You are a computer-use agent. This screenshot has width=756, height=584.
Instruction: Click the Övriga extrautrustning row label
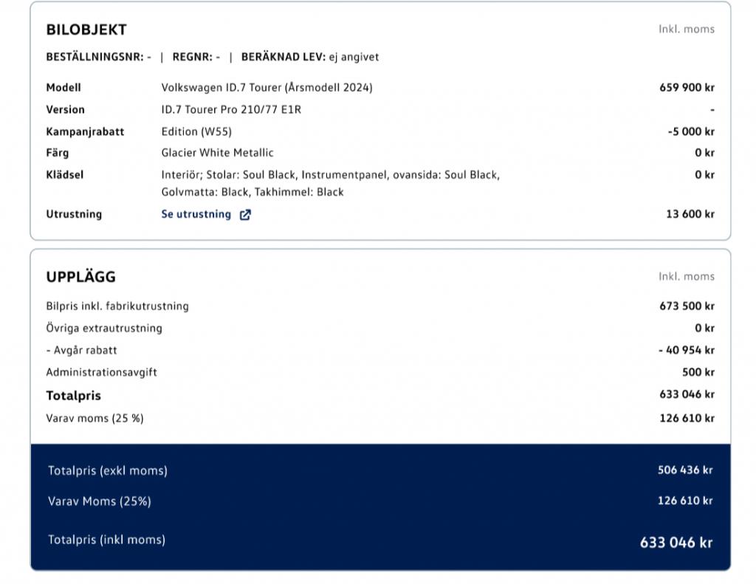pyautogui.click(x=104, y=328)
